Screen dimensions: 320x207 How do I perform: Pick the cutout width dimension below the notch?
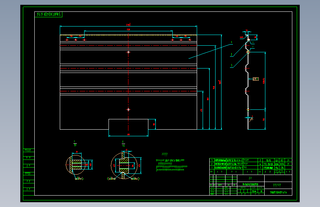[x=128, y=134]
